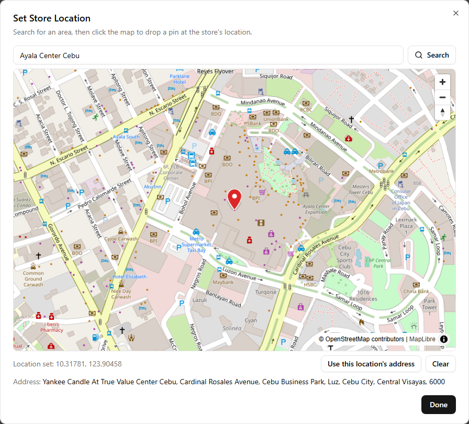The height and width of the screenshot is (424, 469).
Task: Click the Cebu City Sports Club label
Action: click(x=344, y=257)
